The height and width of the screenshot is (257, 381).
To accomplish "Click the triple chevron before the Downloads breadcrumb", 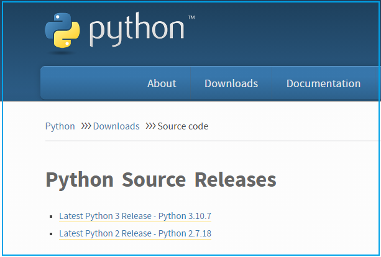I will click(x=86, y=126).
